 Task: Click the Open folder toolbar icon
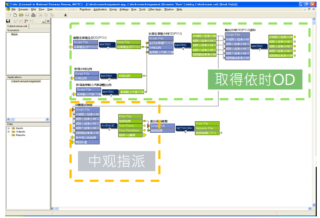tap(21, 15)
